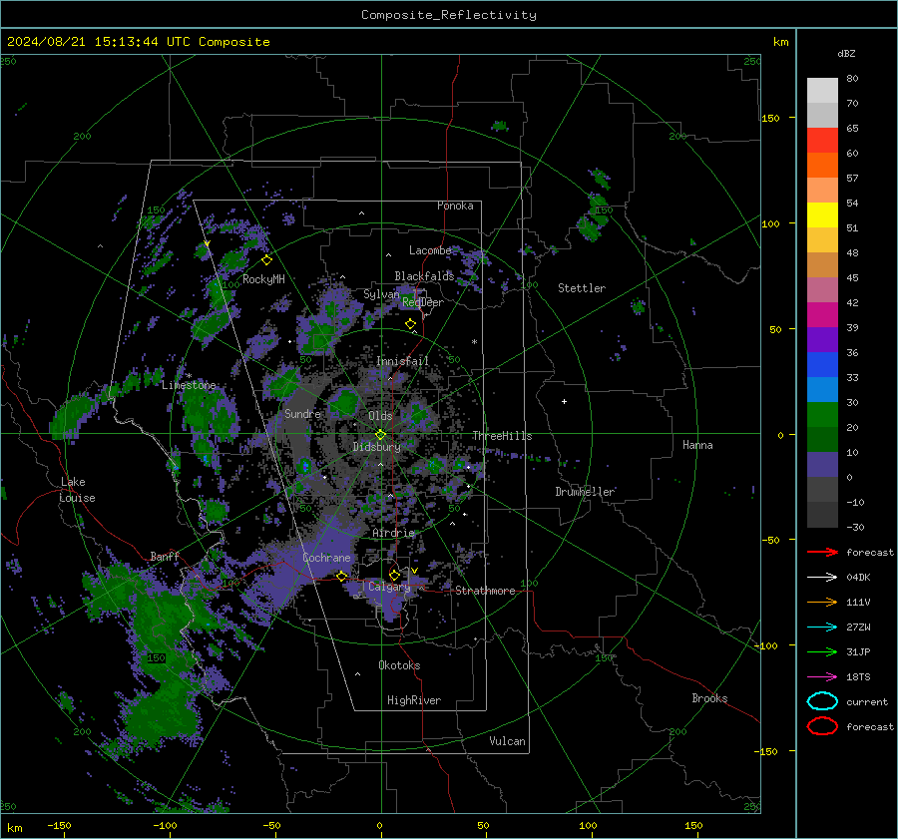Click the Lake Louise location label
Viewport: 898px width, 839px height.
(77, 490)
